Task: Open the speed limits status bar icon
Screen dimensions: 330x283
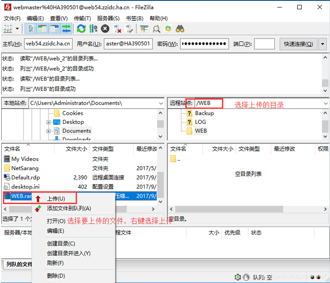Action: tap(246, 277)
